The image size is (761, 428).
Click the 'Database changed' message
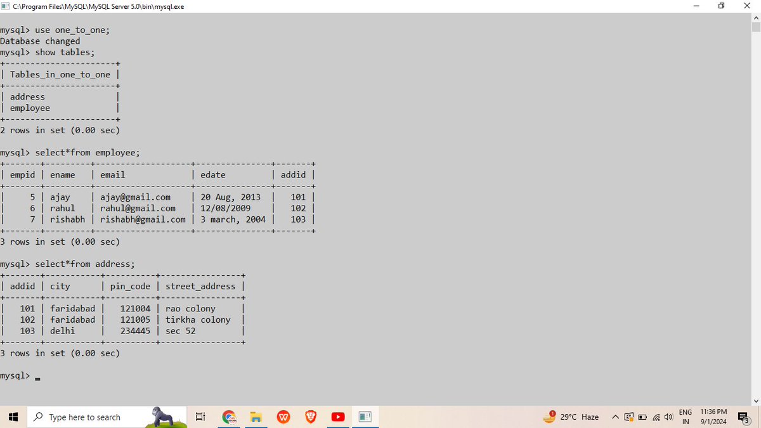[x=40, y=41]
